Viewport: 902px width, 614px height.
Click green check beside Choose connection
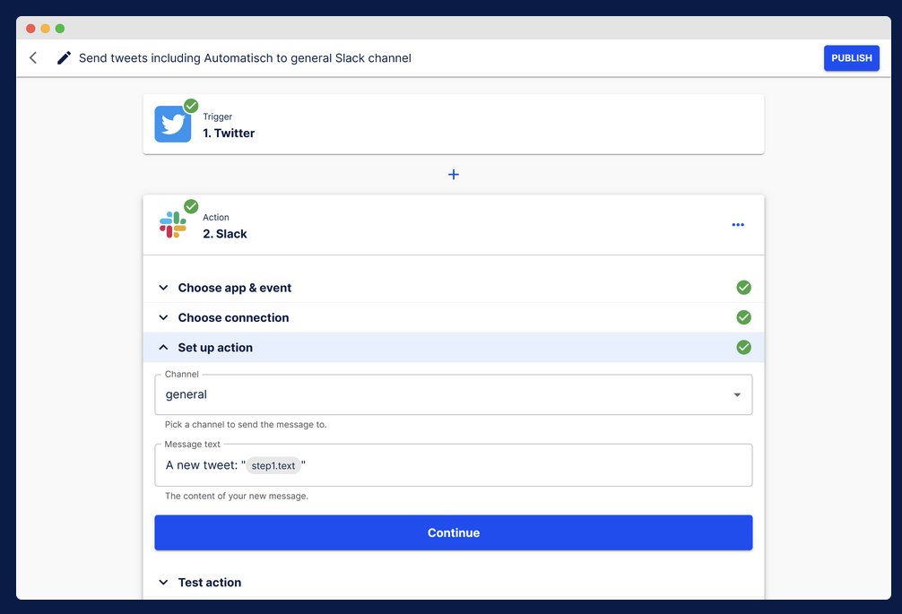[744, 317]
